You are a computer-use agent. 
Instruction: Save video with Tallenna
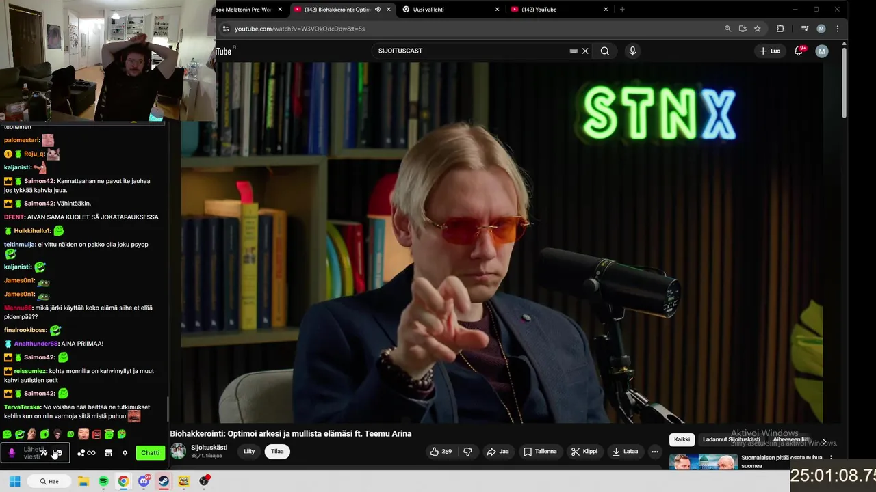(x=540, y=452)
